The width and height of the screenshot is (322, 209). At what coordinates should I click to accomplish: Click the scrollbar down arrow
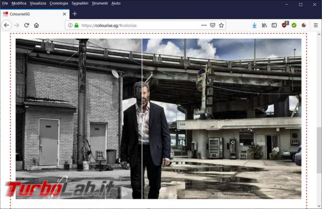319,206
